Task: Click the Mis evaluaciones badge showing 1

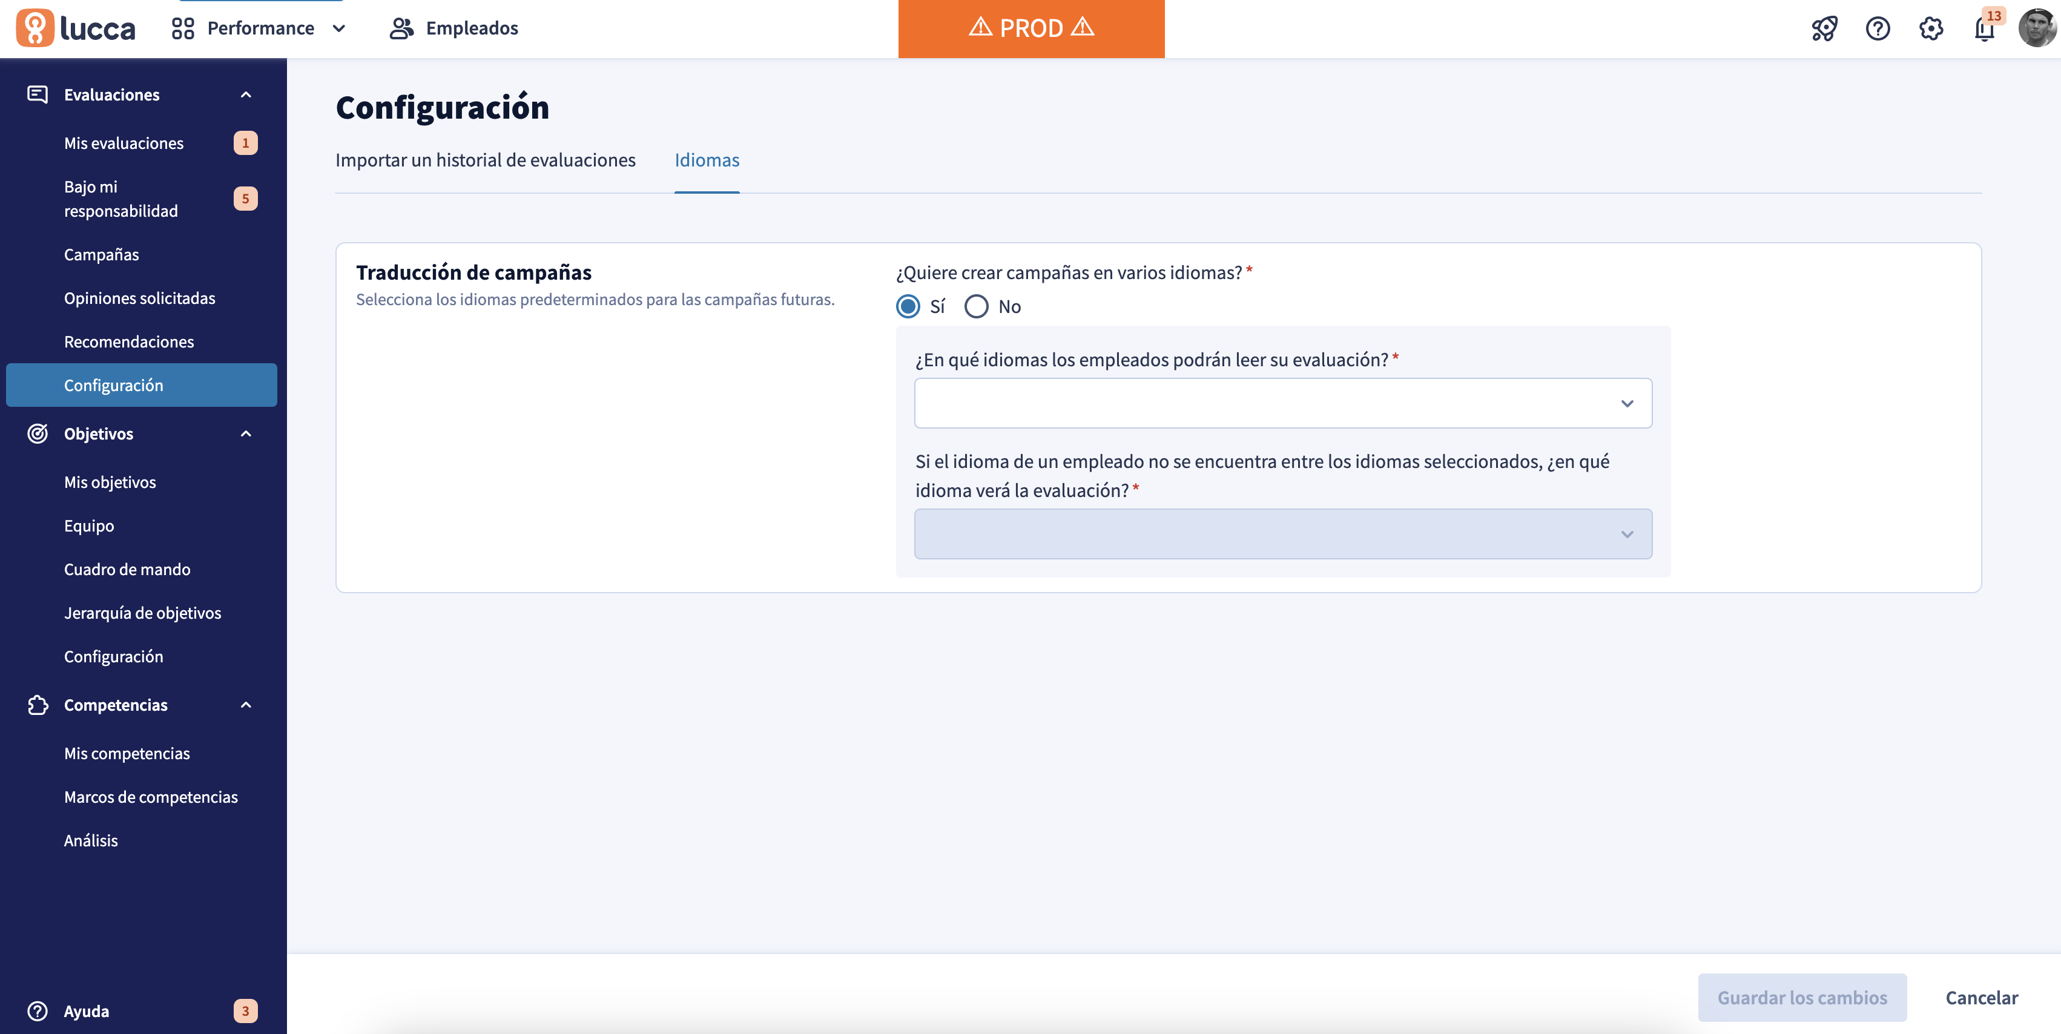Action: [246, 143]
